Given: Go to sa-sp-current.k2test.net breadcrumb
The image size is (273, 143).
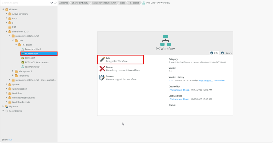Looking at the screenshot, I should click(x=104, y=3).
